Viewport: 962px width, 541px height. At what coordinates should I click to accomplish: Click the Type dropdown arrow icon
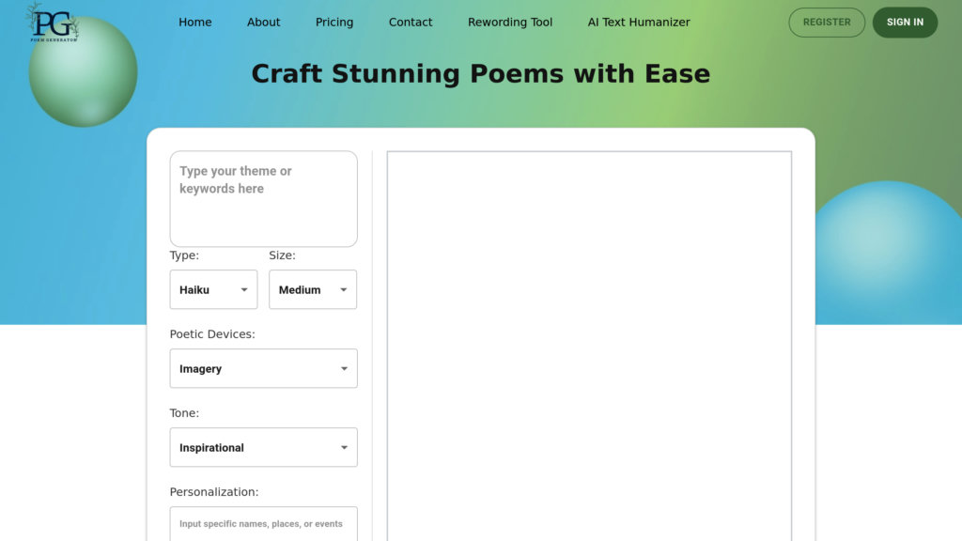(x=244, y=290)
